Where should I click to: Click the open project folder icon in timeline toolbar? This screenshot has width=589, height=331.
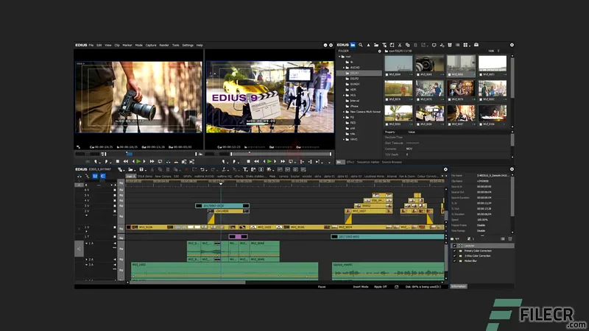[x=130, y=170]
